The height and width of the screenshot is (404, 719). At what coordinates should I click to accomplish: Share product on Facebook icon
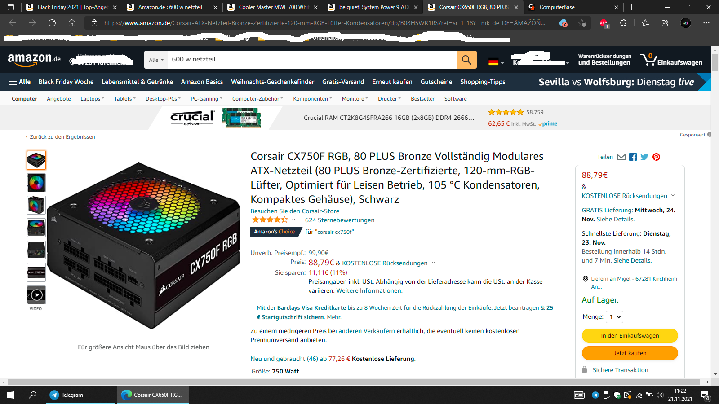(633, 157)
